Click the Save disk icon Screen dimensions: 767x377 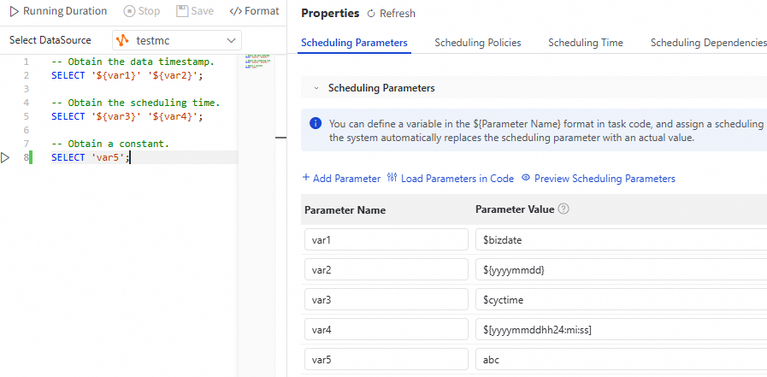(x=182, y=11)
